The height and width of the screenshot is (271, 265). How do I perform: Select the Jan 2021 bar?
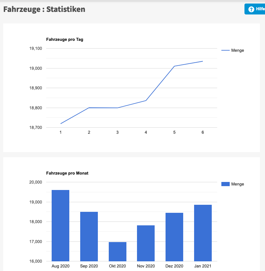[203, 233]
